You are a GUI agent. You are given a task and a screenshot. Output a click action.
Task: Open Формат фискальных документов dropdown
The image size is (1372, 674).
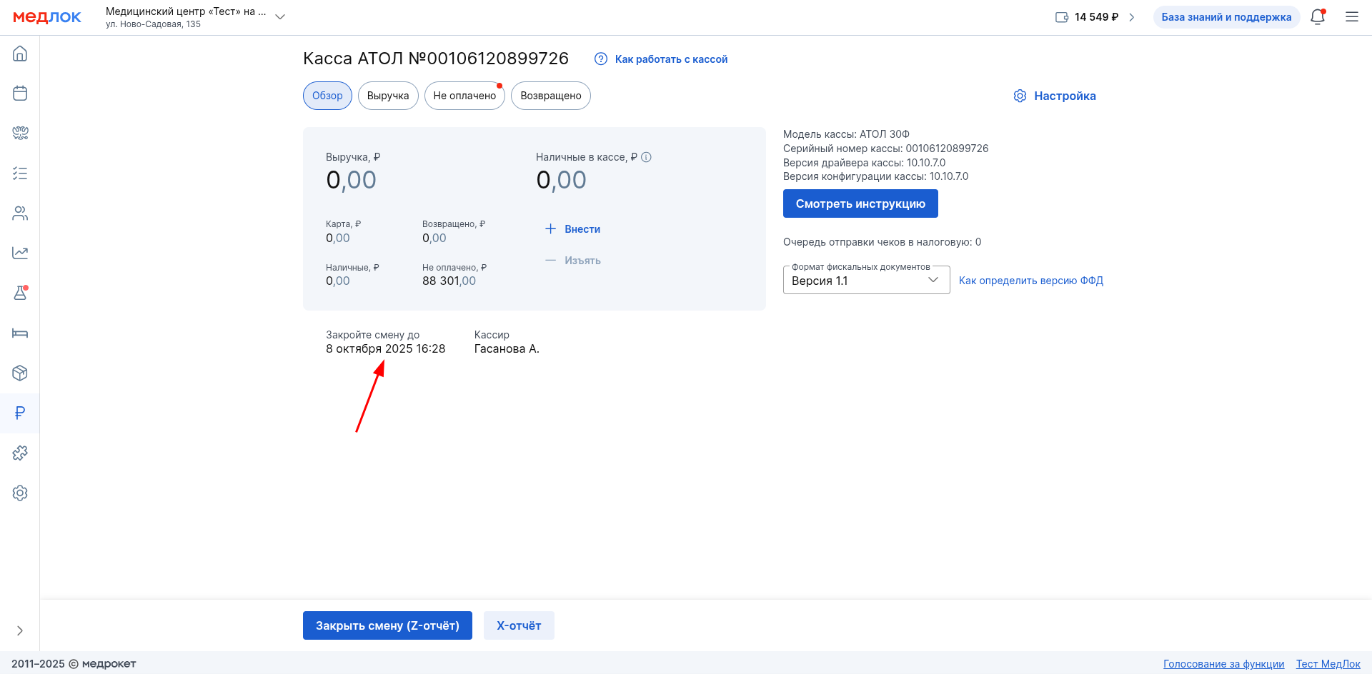tap(866, 281)
